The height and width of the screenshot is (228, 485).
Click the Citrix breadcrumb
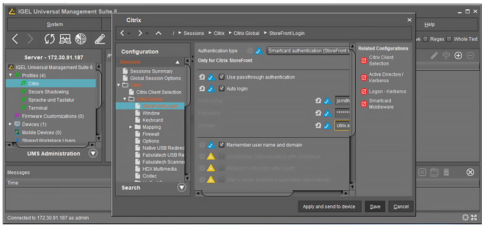[219, 33]
